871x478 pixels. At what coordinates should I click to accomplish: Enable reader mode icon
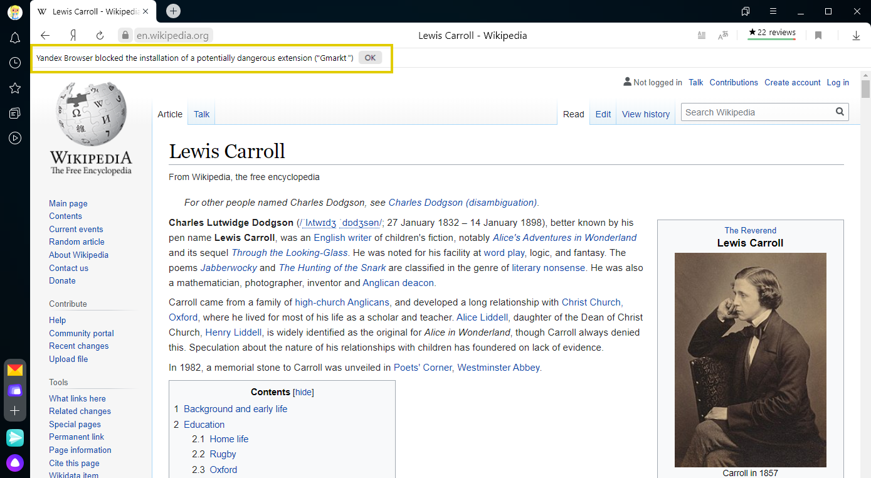tap(702, 36)
